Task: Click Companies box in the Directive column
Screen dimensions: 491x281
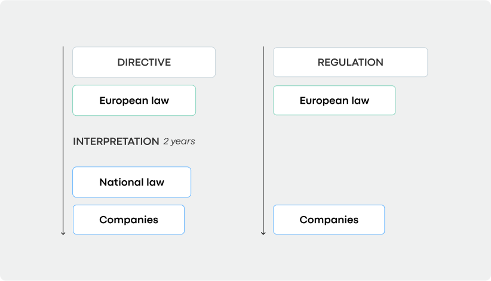Action: (x=128, y=220)
